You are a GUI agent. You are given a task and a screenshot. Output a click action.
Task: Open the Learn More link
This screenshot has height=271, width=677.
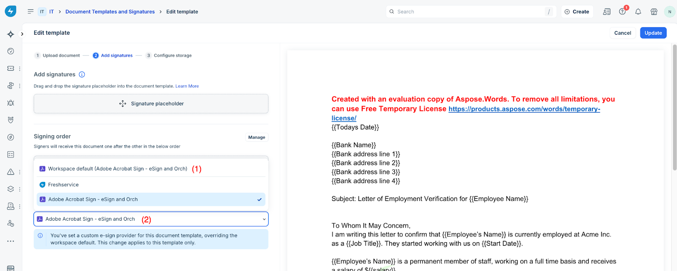point(187,86)
